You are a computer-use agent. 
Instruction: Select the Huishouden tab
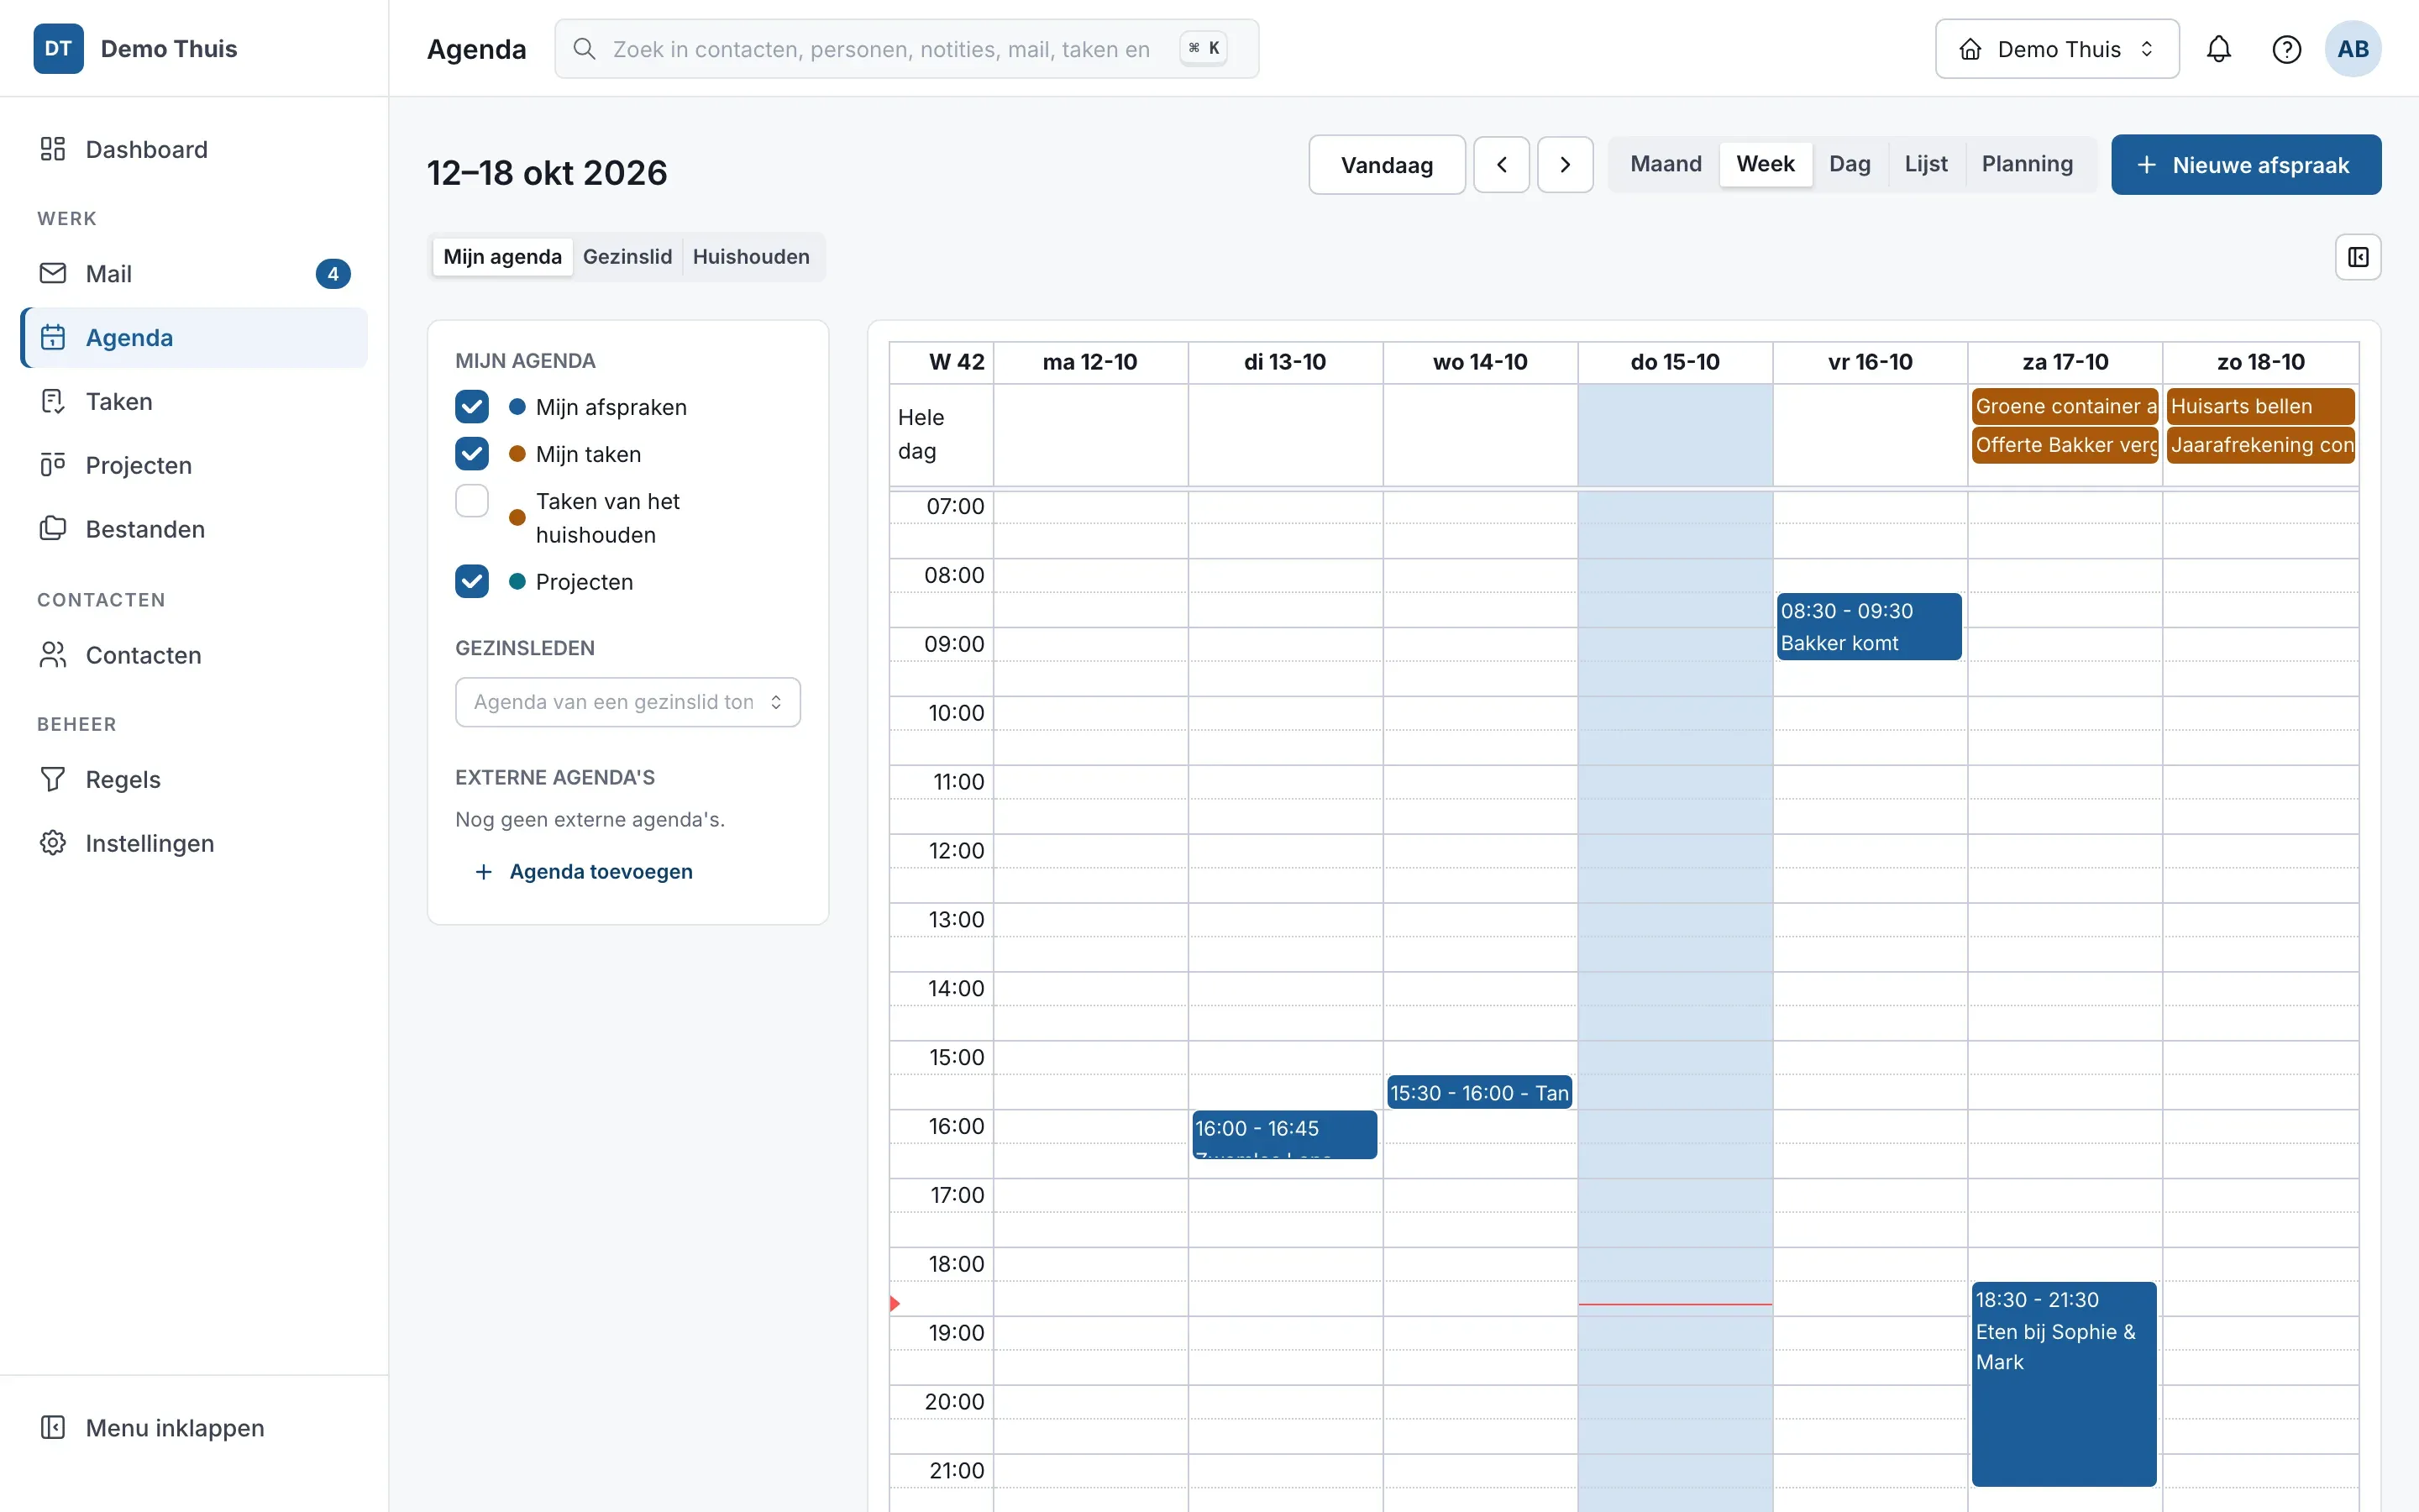[751, 257]
